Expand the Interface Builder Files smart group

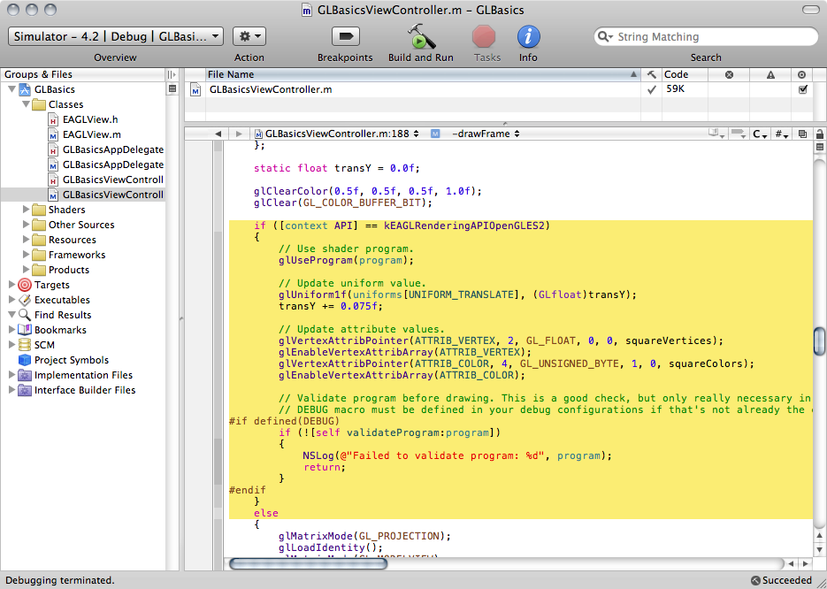(11, 390)
